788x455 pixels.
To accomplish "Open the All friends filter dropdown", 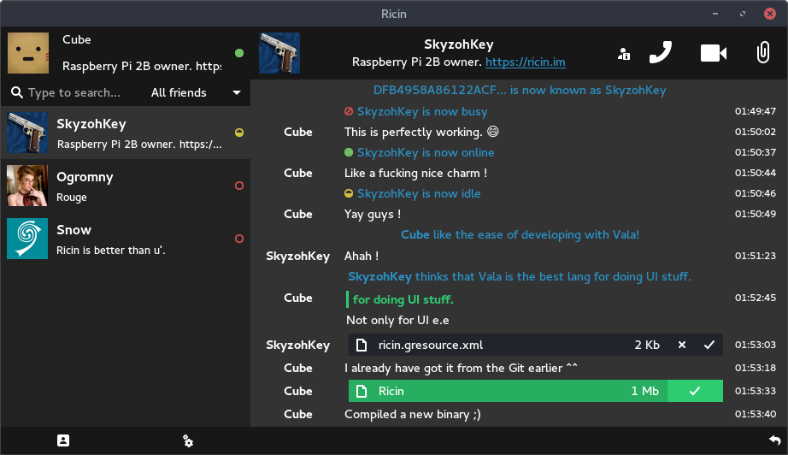I will click(196, 92).
